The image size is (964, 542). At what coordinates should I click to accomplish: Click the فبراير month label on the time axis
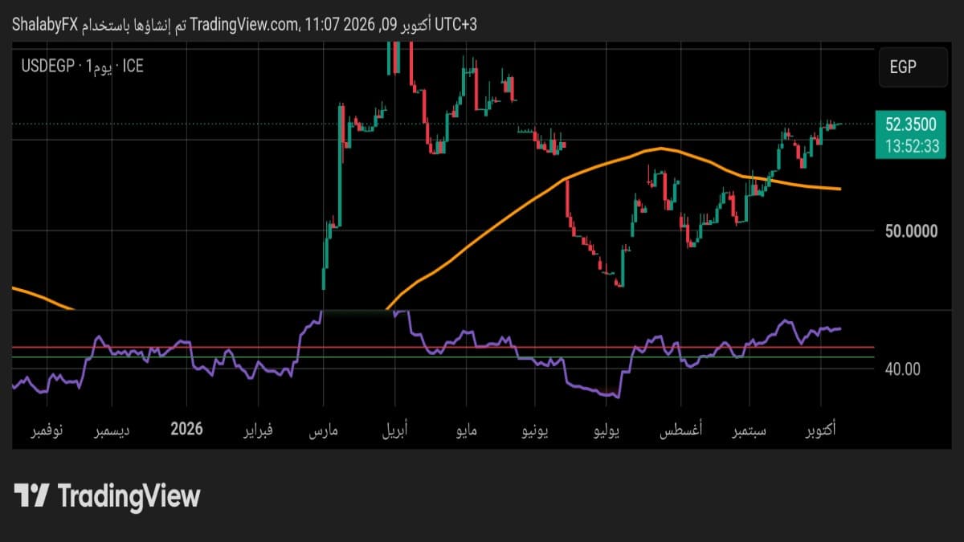tap(259, 431)
